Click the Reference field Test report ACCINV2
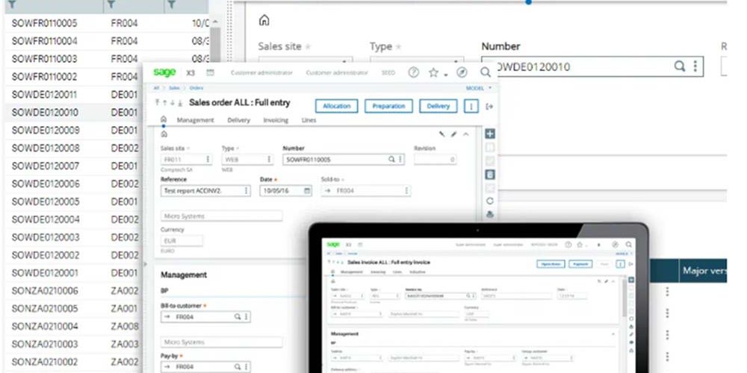The image size is (747, 373). [205, 190]
